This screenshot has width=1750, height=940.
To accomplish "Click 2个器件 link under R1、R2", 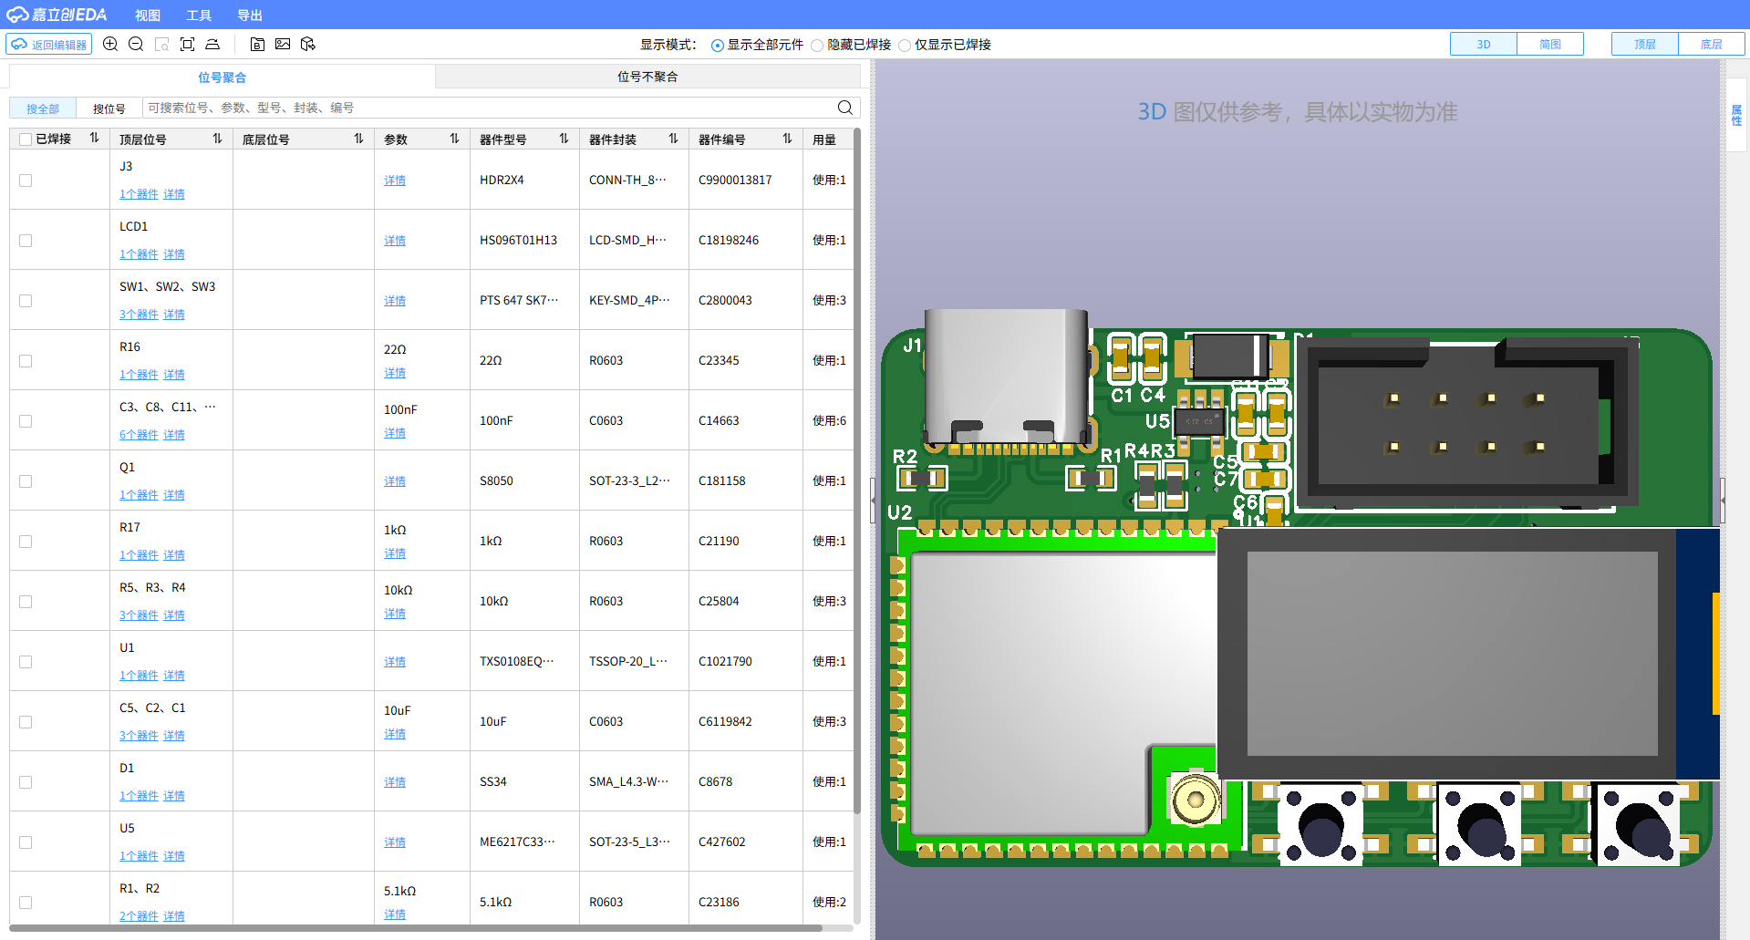I will click(x=139, y=916).
